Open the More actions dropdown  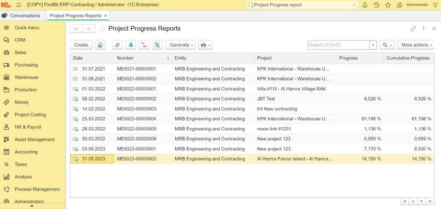416,45
